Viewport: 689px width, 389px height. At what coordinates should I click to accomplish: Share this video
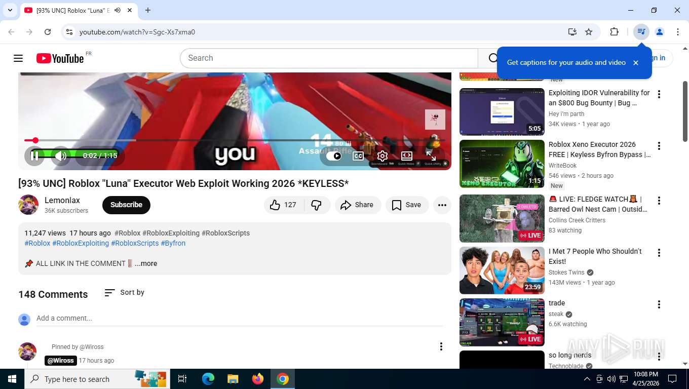(358, 205)
